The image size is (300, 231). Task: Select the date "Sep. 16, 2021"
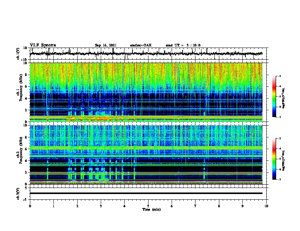pyautogui.click(x=106, y=45)
